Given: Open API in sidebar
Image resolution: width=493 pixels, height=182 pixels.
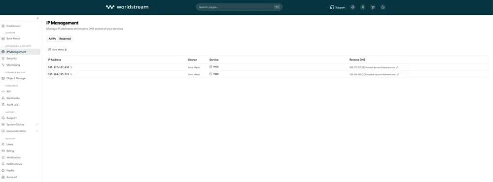Looking at the screenshot, I should (8, 91).
